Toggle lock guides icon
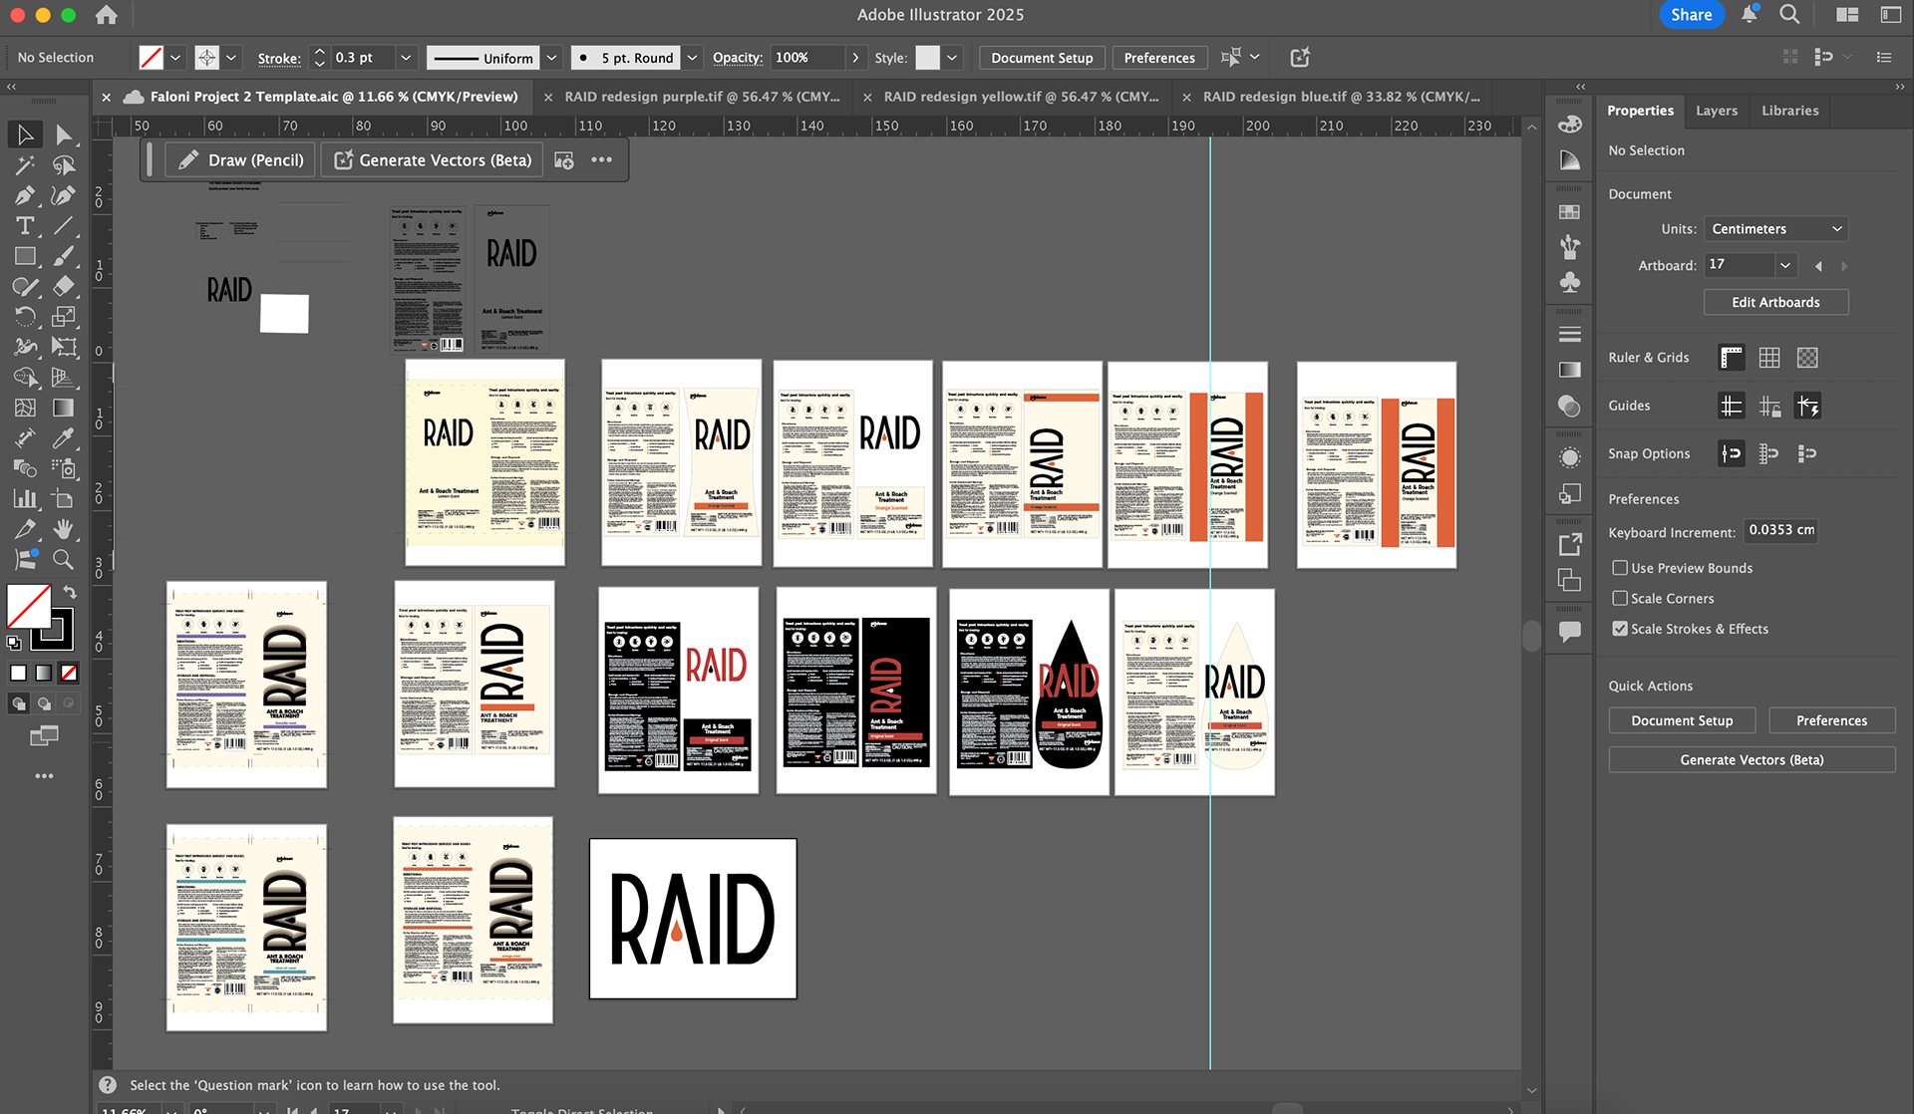 click(1769, 406)
